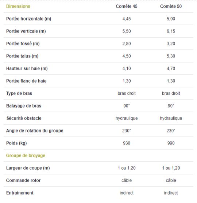Click the Type de bras row label
Image resolution: width=197 pixels, height=203 pixels.
pos(19,93)
